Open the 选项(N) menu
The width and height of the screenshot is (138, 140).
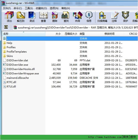[54, 8]
